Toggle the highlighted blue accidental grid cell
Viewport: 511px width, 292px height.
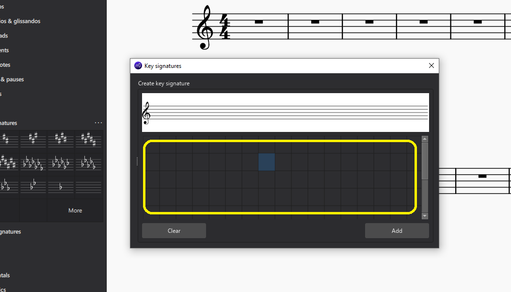(267, 162)
